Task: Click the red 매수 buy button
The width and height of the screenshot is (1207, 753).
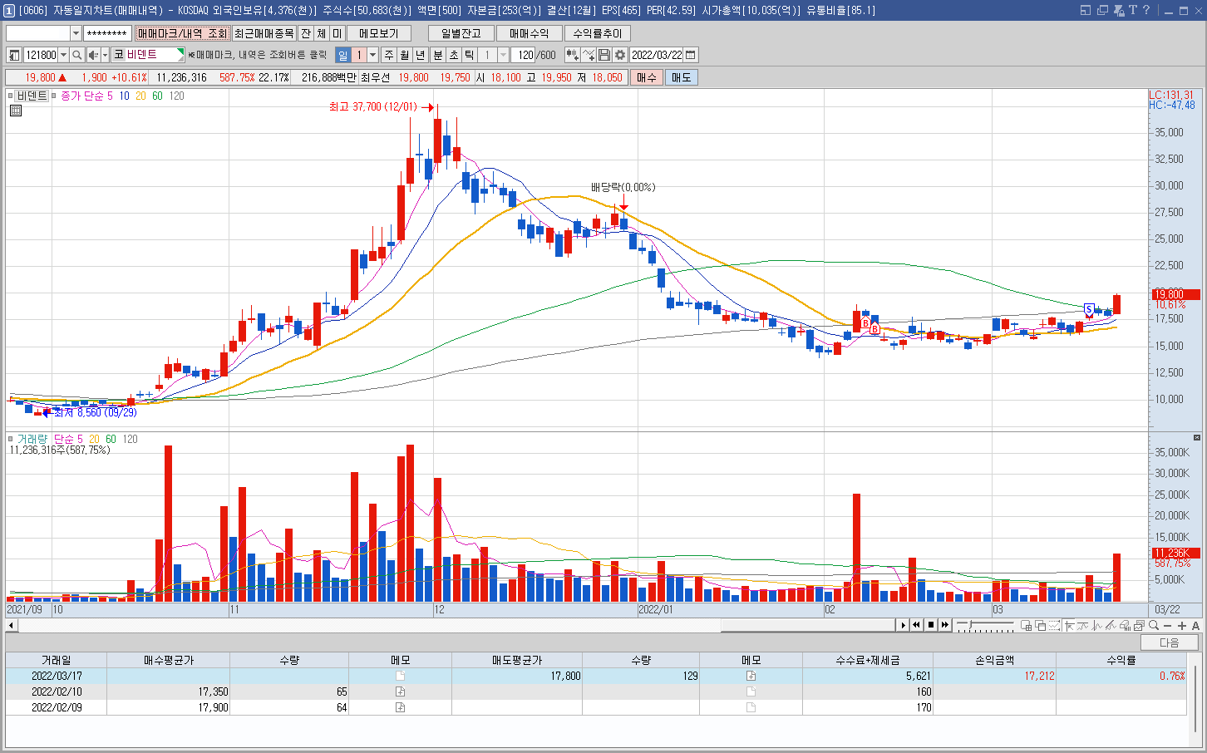Action: [647, 77]
